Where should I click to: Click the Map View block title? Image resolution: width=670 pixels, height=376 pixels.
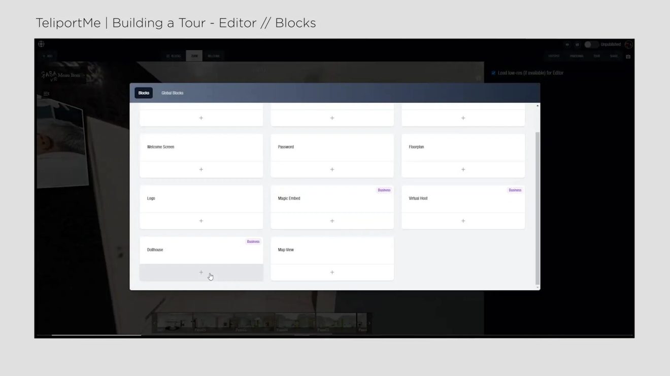tap(286, 250)
